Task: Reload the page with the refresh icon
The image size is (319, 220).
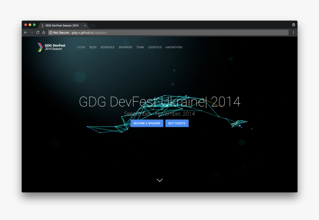Action: [x=37, y=33]
